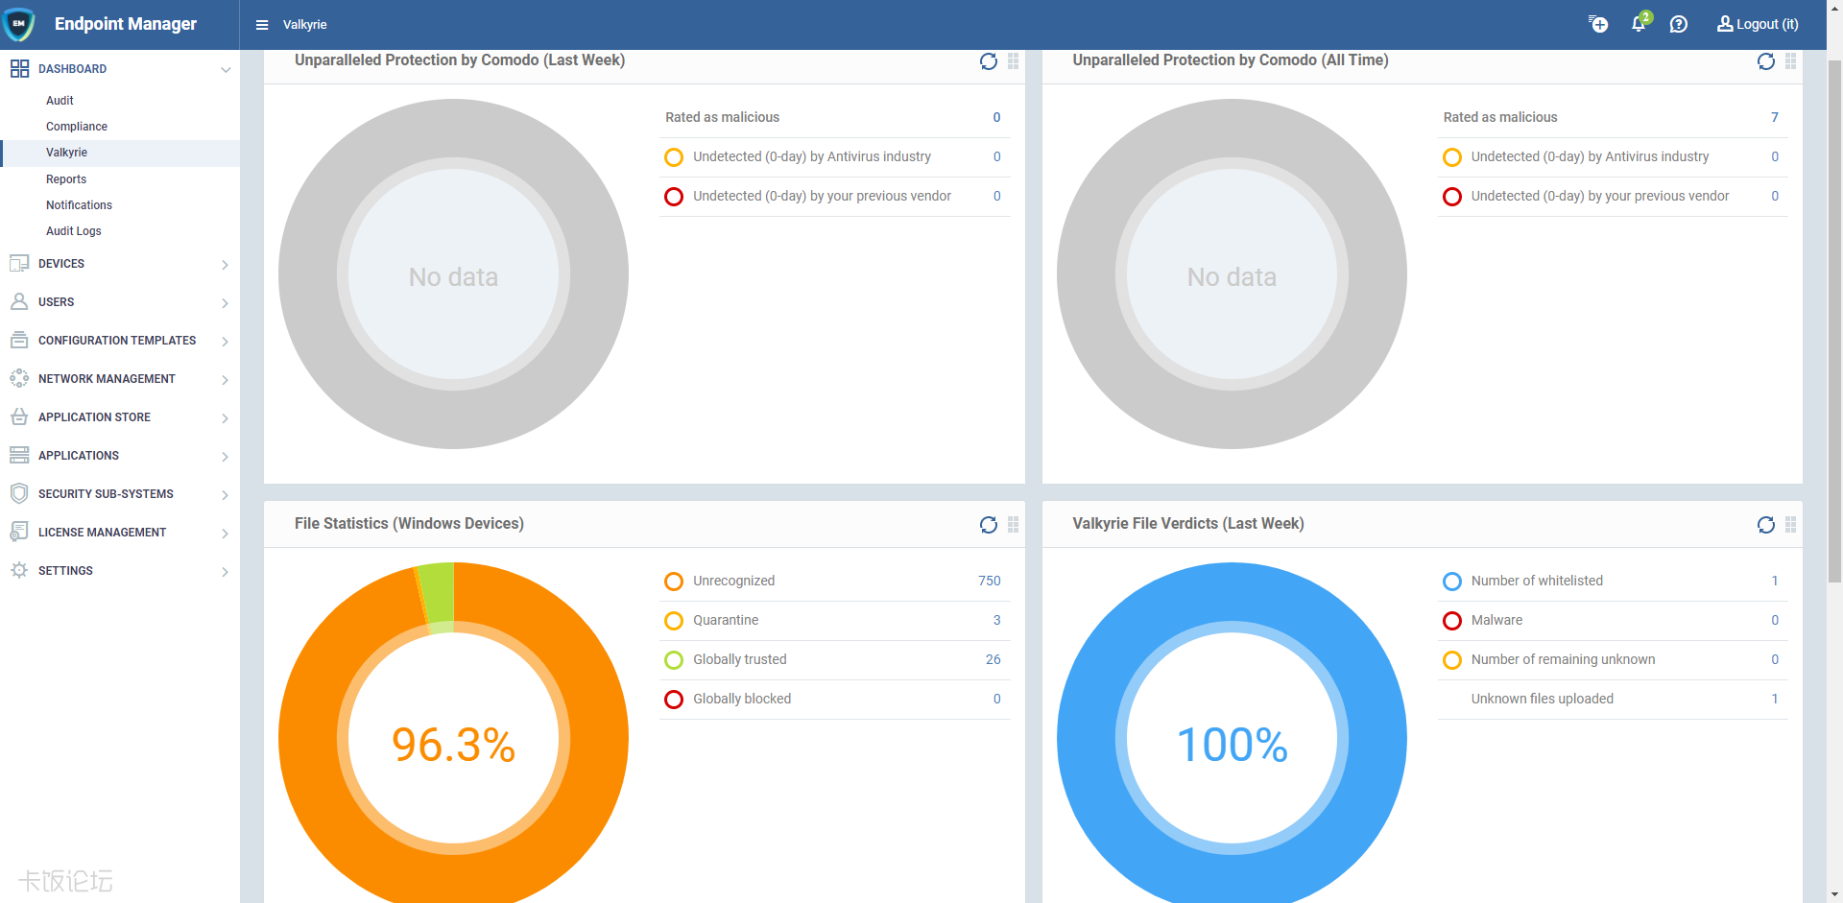The width and height of the screenshot is (1843, 903).
Task: Click the Applications icon in sidebar
Action: point(19,455)
